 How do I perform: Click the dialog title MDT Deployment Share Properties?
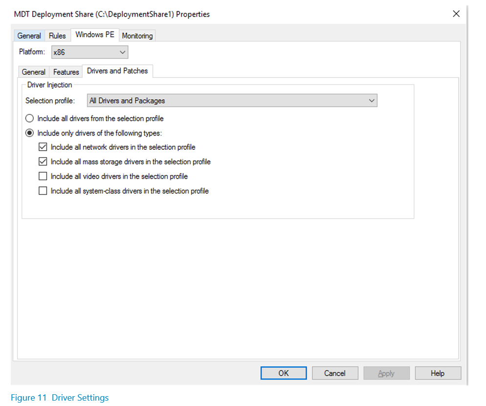pos(112,14)
